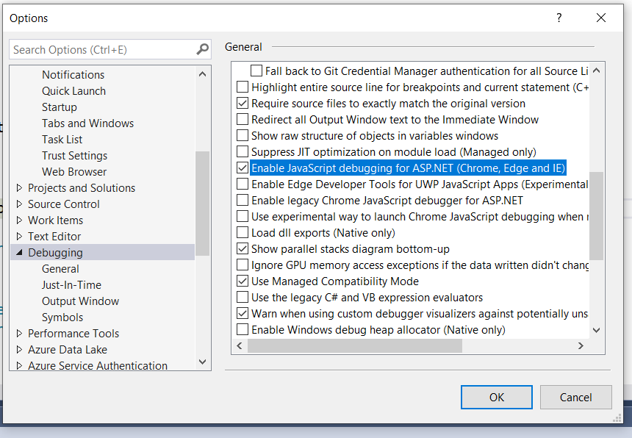The height and width of the screenshot is (438, 632).
Task: Click horizontal scroll left arrow
Action: [240, 345]
